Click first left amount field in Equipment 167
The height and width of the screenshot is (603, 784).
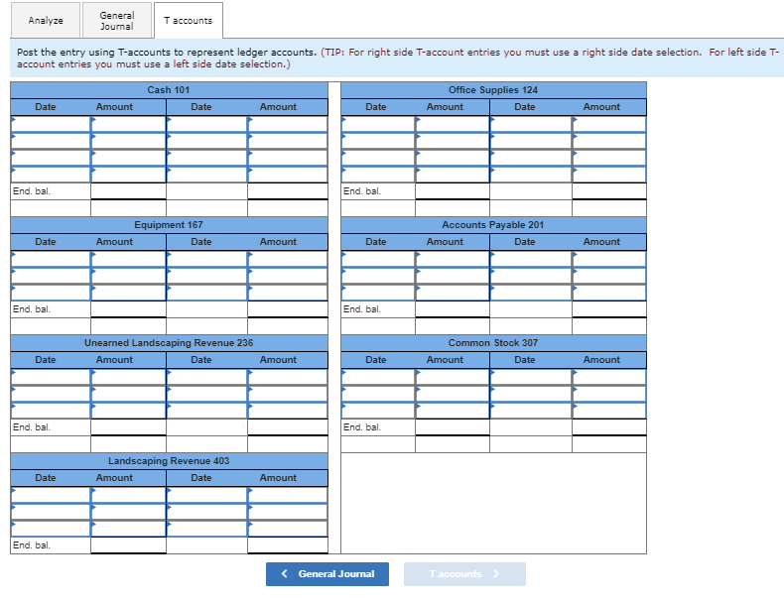pyautogui.click(x=128, y=259)
